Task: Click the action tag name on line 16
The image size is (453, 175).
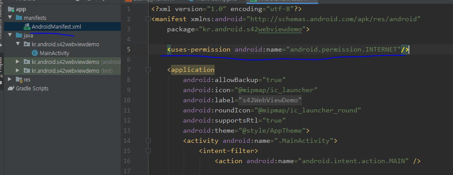Action: [230, 161]
